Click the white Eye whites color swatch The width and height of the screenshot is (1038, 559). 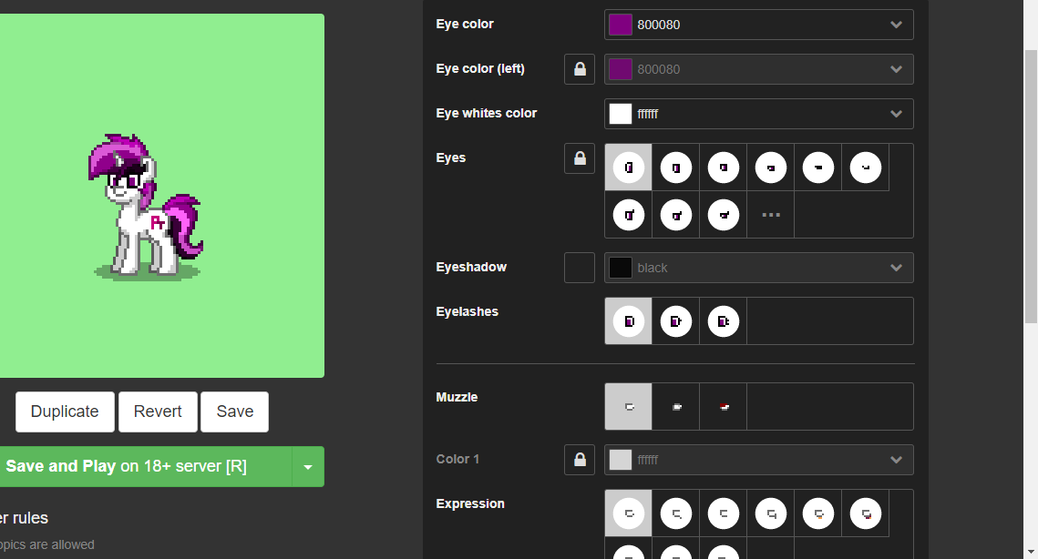621,114
